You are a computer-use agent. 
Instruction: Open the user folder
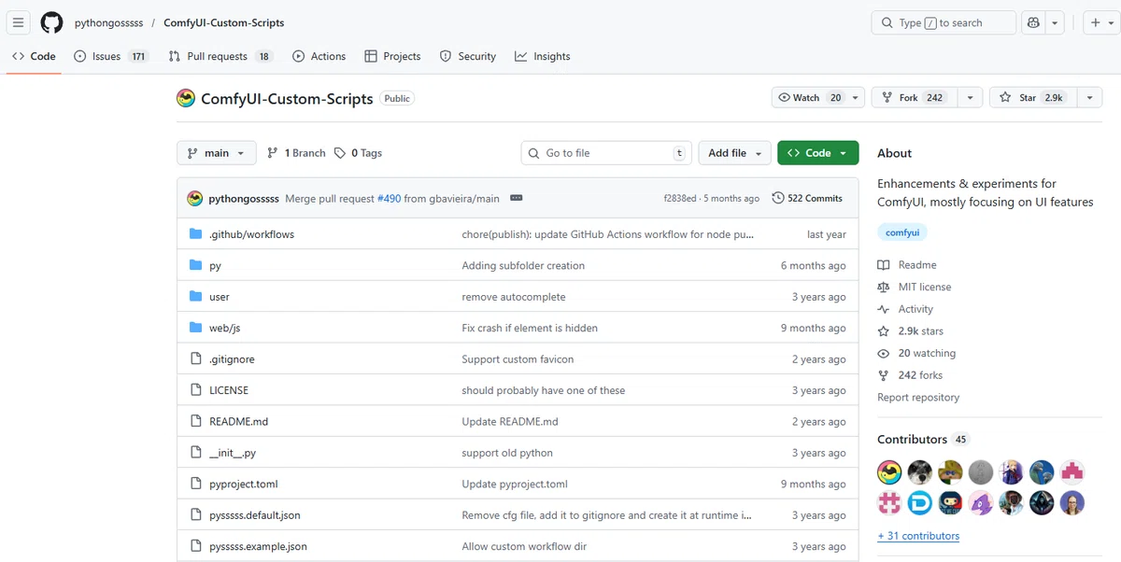[220, 297]
